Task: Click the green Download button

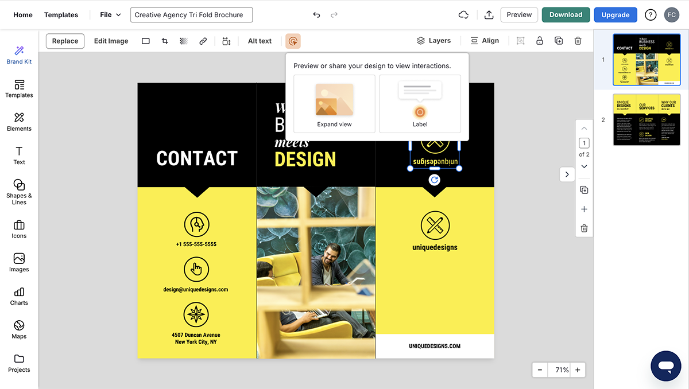Action: (566, 15)
